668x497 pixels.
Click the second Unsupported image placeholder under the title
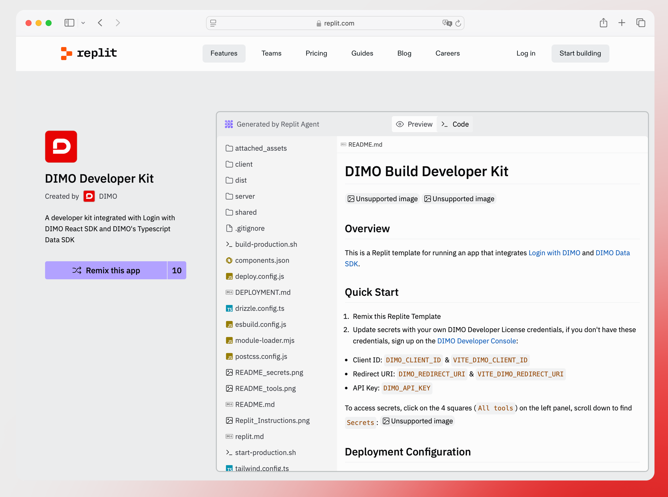click(459, 198)
